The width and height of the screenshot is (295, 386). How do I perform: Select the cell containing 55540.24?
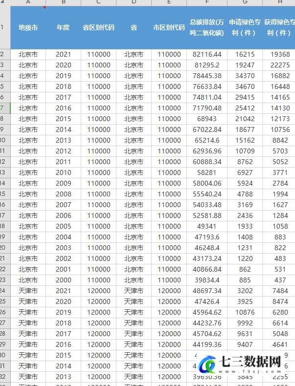(x=207, y=194)
